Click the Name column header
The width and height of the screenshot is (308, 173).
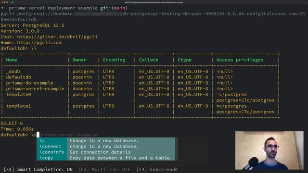tap(12, 60)
